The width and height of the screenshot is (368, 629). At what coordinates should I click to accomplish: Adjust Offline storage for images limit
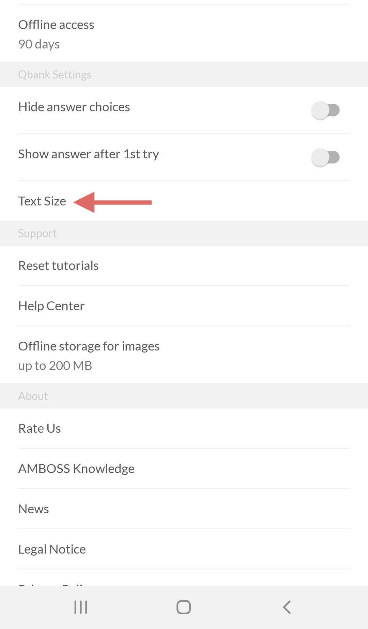(89, 346)
